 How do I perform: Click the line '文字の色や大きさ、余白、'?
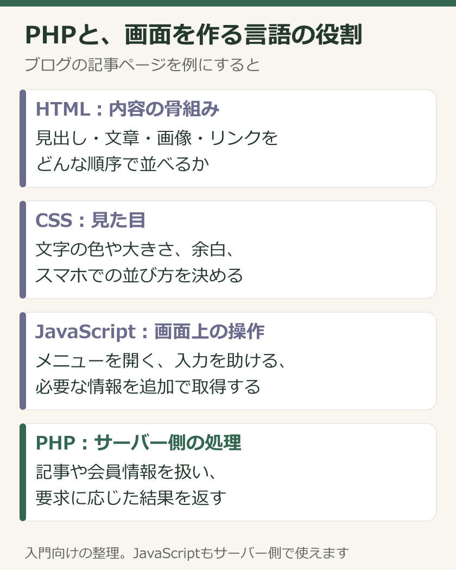coord(135,249)
